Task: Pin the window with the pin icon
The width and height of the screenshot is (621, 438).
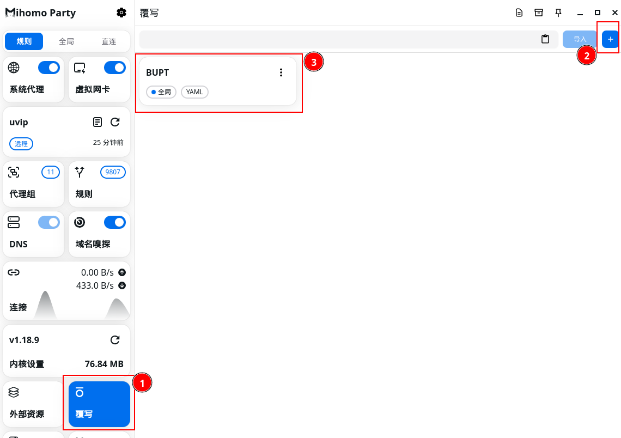Action: coord(558,13)
